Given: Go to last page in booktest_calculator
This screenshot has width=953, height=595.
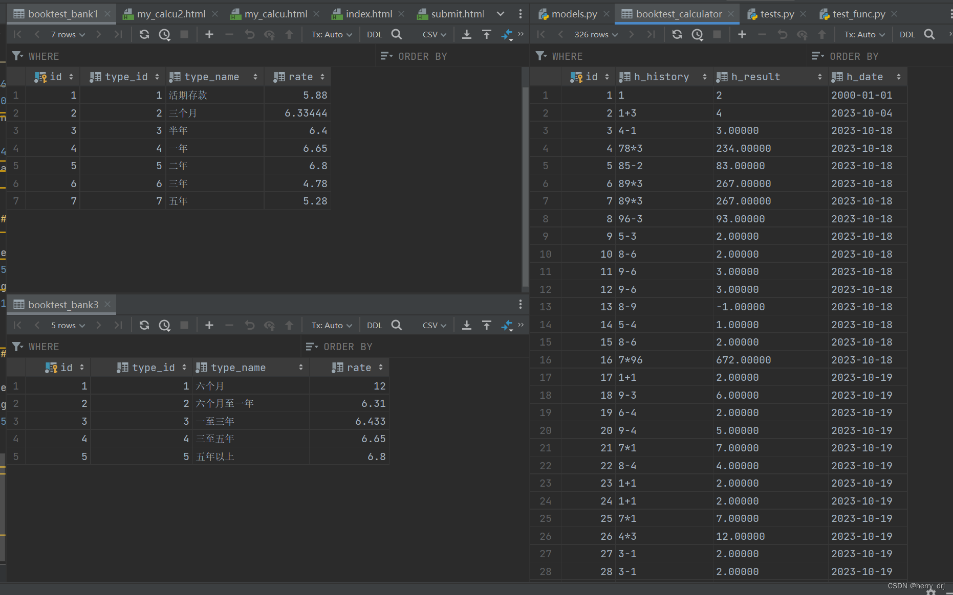Looking at the screenshot, I should pos(651,34).
